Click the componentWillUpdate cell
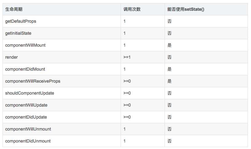251x149 pixels. 26,105
